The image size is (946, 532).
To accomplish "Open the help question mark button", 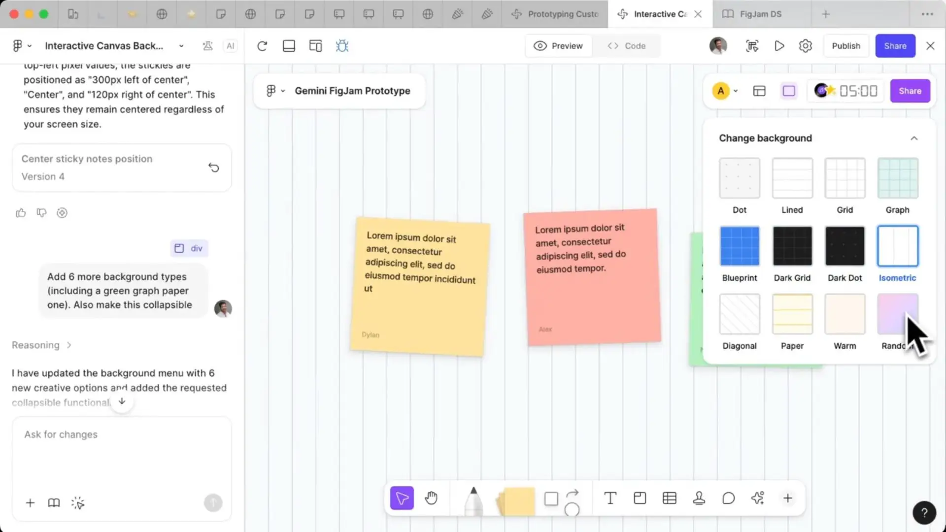I will [924, 513].
